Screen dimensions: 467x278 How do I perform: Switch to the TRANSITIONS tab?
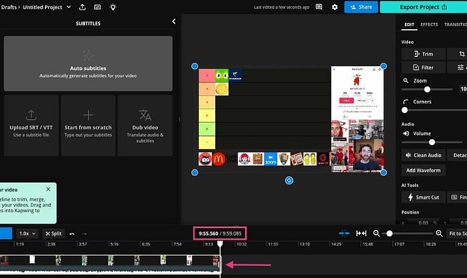click(x=455, y=24)
